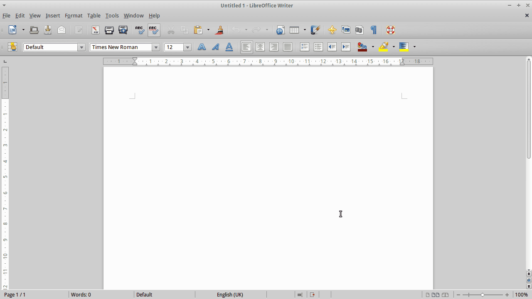Export directly as PDF
This screenshot has height=299, width=532.
[x=96, y=30]
